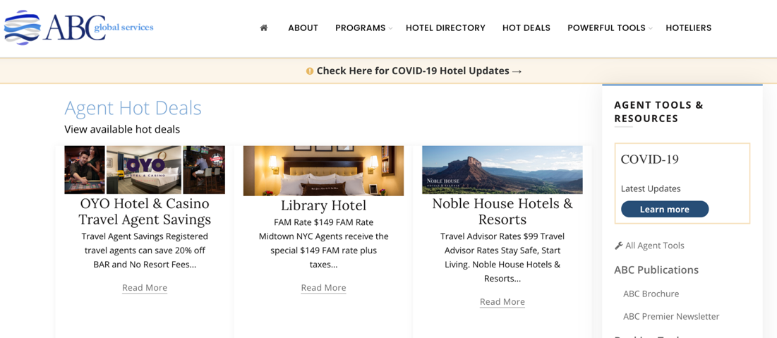Click the Library Hotel bedroom photo
Viewport: 777px width, 338px height.
click(323, 171)
